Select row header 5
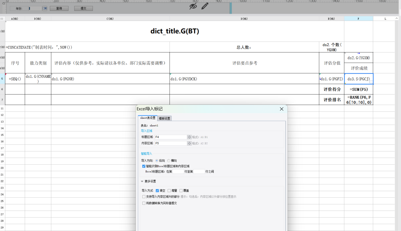This screenshot has height=231, width=401. 2,79
